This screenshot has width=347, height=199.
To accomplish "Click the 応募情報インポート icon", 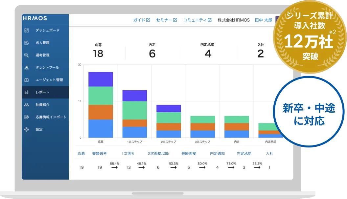I will (x=26, y=117).
